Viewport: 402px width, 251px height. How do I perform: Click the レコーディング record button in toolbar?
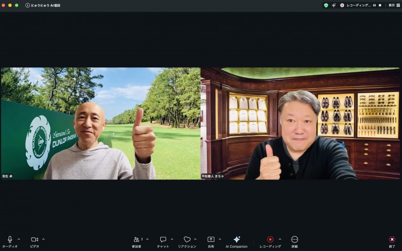pos(270,240)
